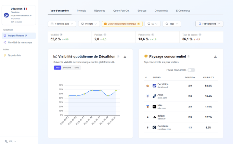The width and height of the screenshot is (233, 144).
Task: Click the calendar icon in date filter
Action: point(52,24)
